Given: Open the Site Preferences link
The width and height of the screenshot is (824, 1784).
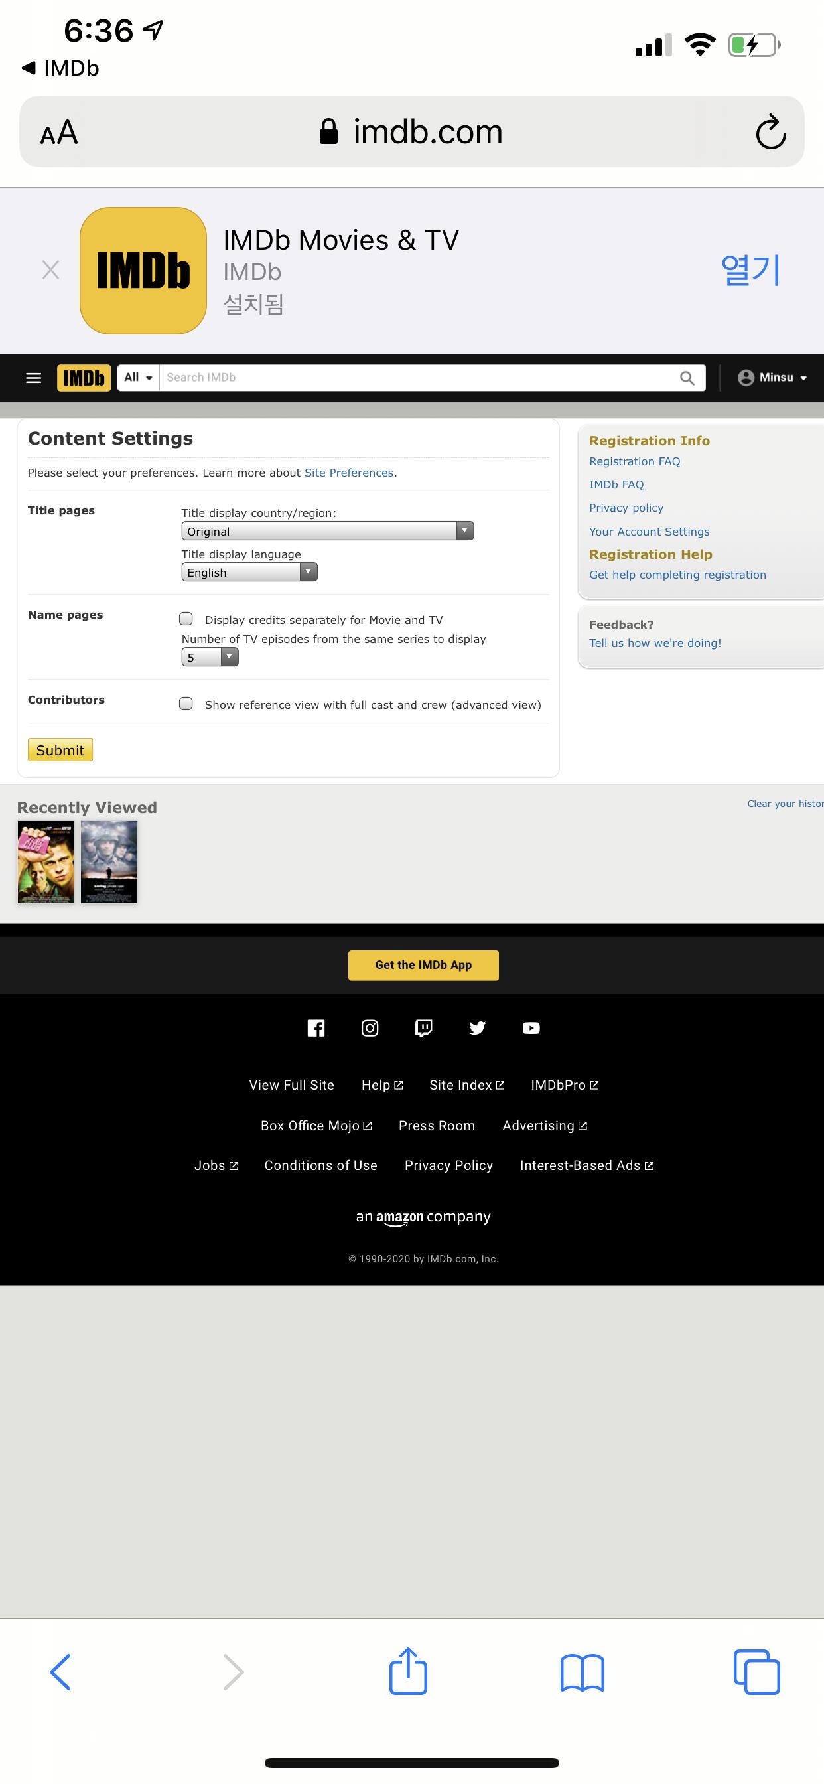Looking at the screenshot, I should pos(349,473).
